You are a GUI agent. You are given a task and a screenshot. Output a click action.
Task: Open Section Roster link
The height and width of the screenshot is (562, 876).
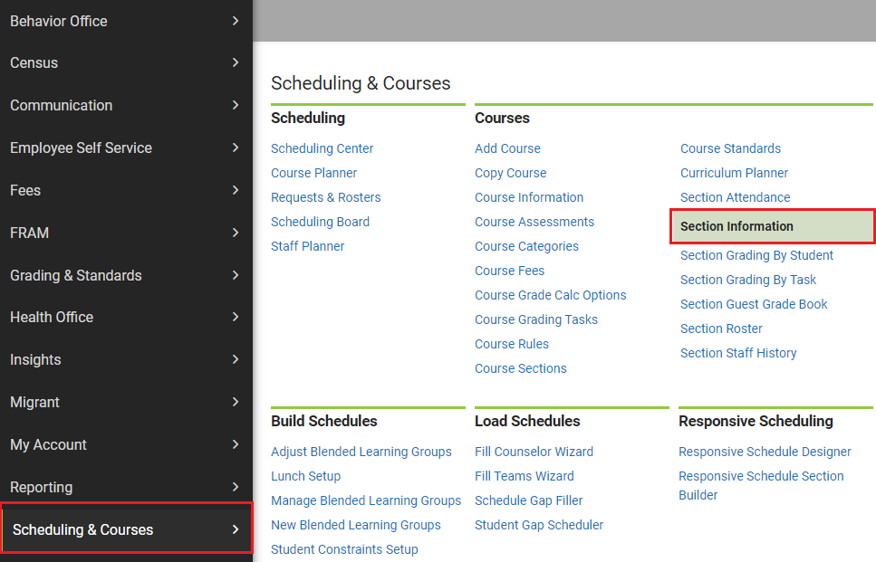click(x=721, y=329)
